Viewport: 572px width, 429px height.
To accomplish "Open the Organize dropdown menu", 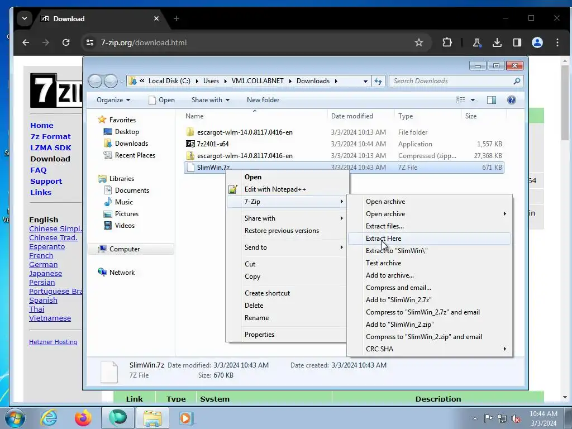I will (x=113, y=100).
